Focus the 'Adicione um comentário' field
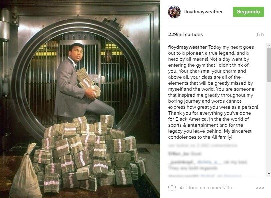 (x=207, y=188)
